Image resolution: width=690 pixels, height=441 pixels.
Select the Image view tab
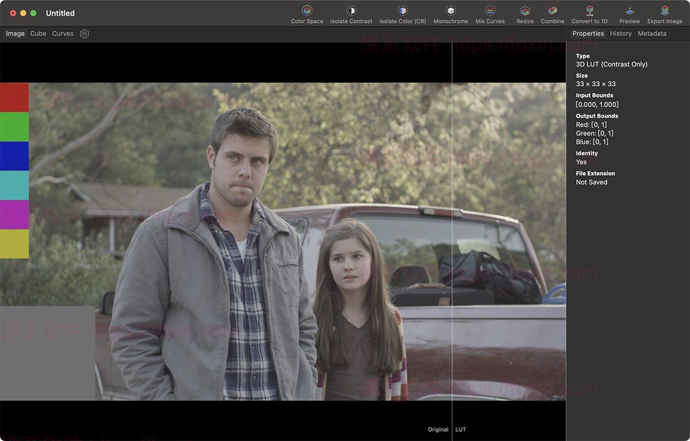[x=15, y=34]
